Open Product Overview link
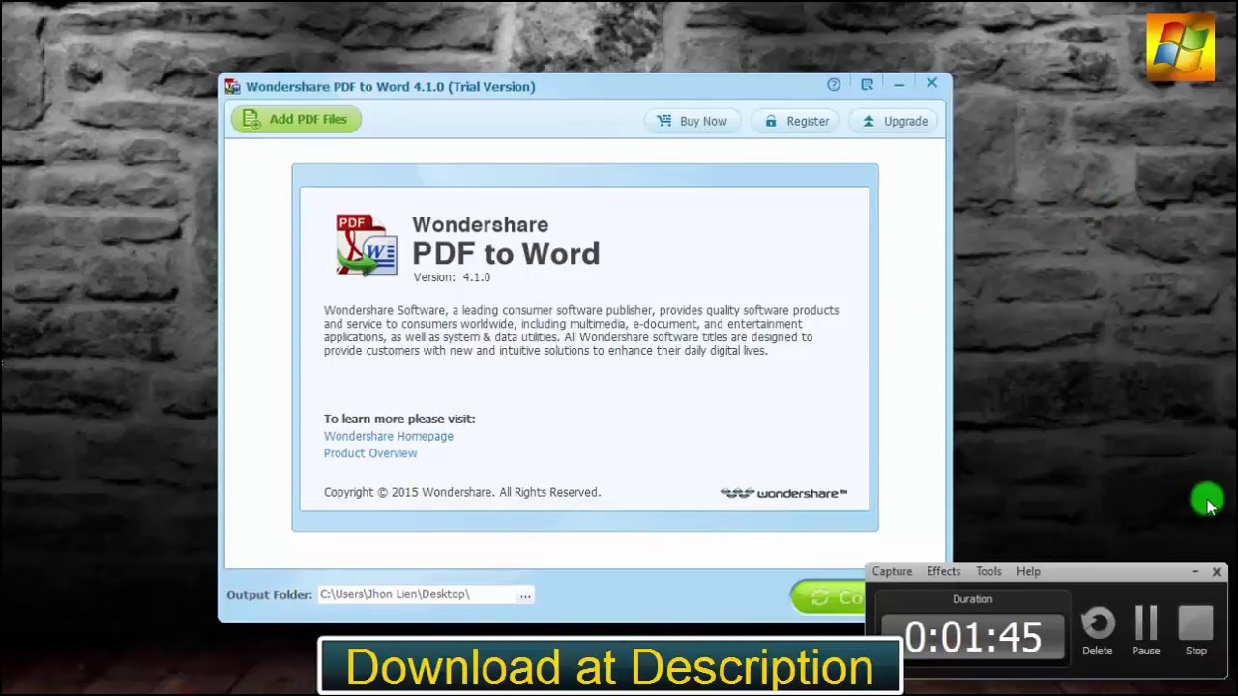This screenshot has height=696, width=1238. pyautogui.click(x=370, y=453)
